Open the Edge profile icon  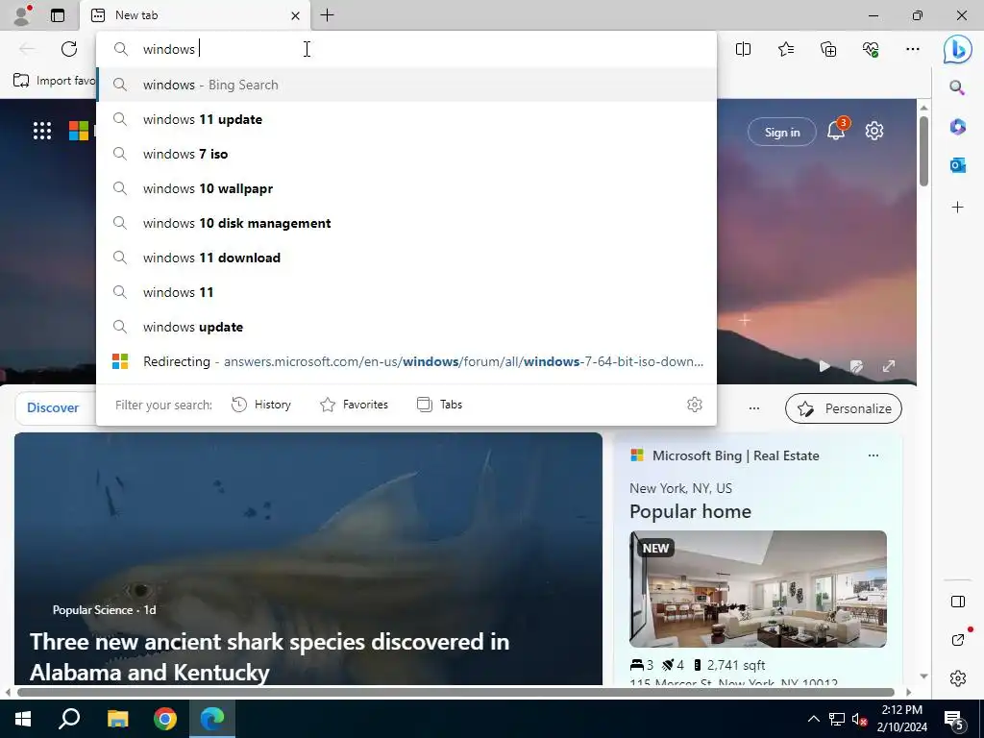(x=23, y=15)
